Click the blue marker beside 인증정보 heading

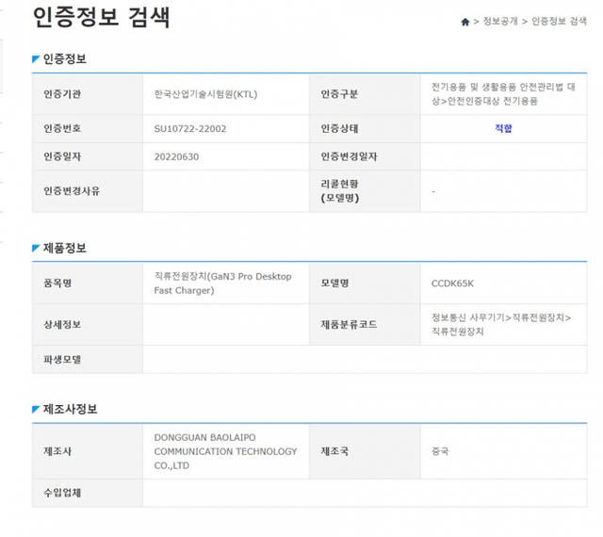(x=36, y=59)
